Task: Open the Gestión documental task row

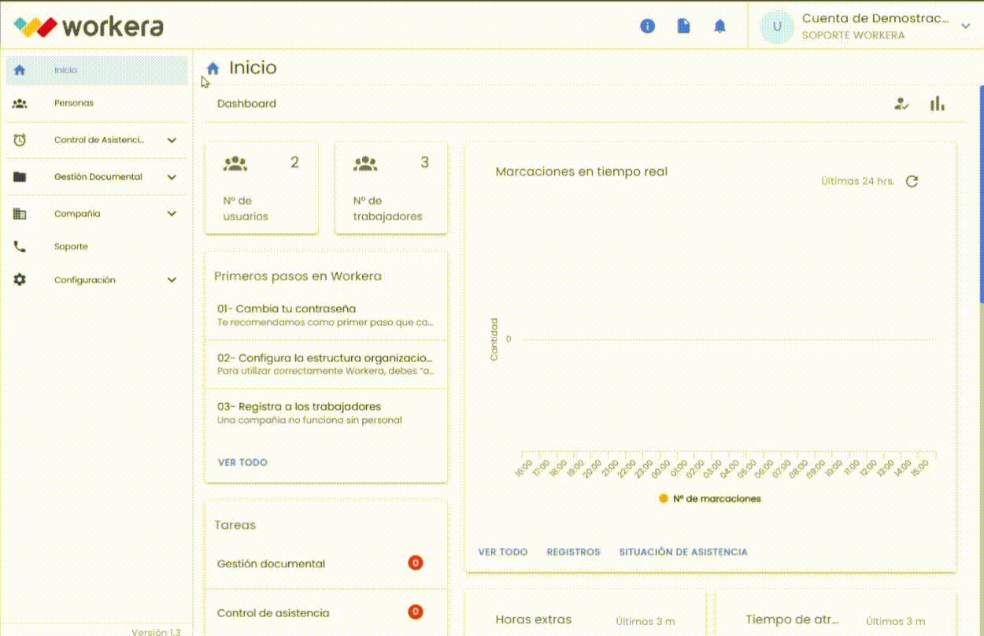Action: click(x=326, y=564)
